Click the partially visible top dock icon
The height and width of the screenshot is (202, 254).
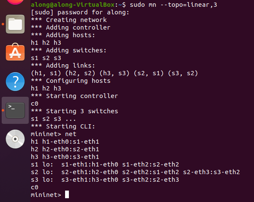pyautogui.click(x=15, y=3)
